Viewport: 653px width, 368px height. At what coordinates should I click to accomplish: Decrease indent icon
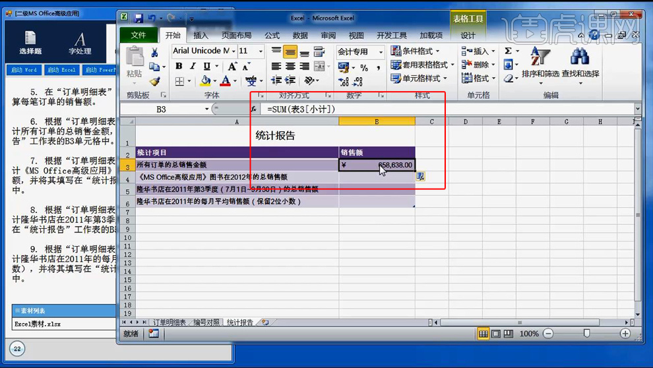pyautogui.click(x=276, y=80)
